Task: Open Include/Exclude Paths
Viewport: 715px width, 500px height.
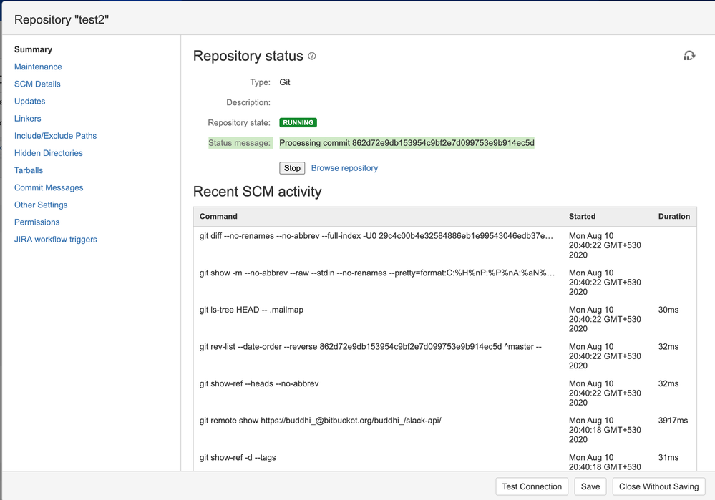Action: pos(55,136)
